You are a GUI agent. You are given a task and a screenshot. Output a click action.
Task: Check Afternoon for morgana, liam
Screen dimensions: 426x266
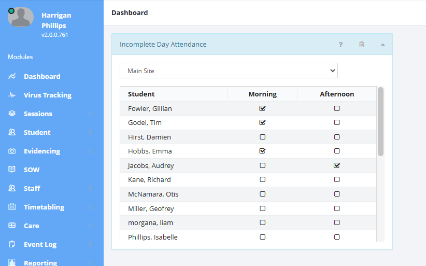(337, 222)
